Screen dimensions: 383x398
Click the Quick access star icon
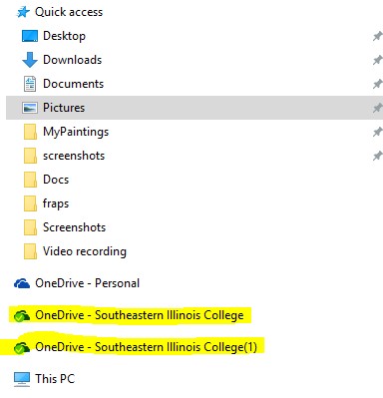[x=23, y=12]
